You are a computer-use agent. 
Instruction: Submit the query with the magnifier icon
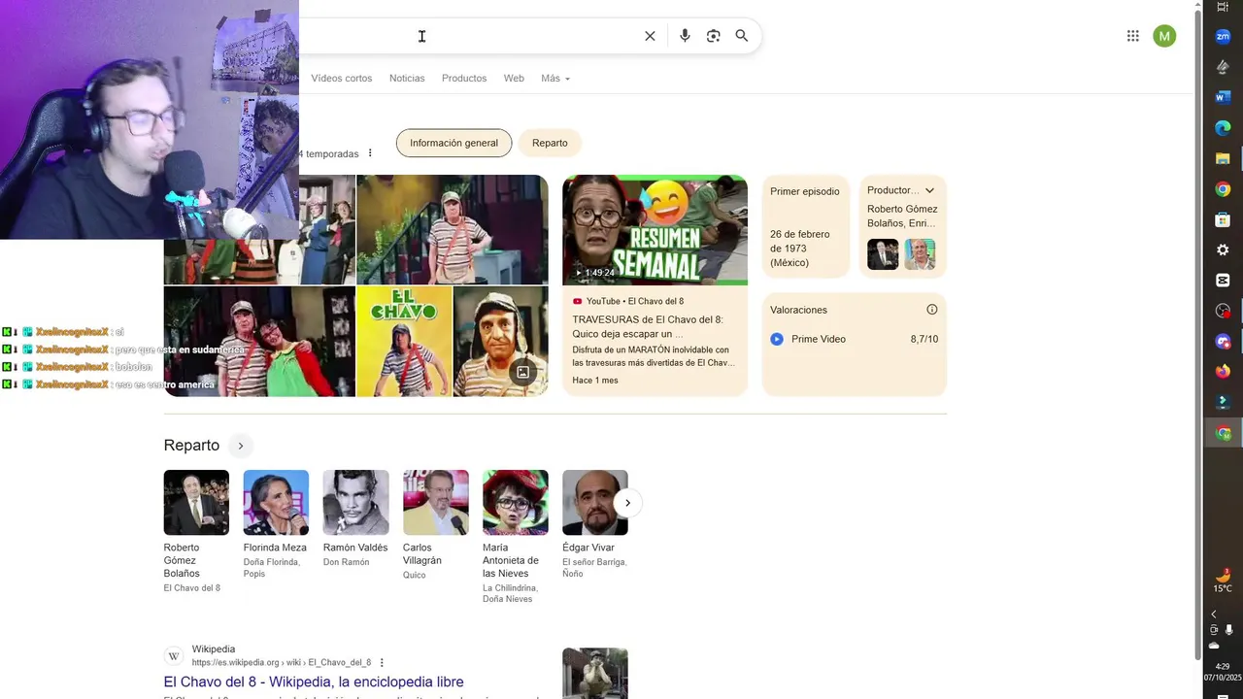(742, 36)
